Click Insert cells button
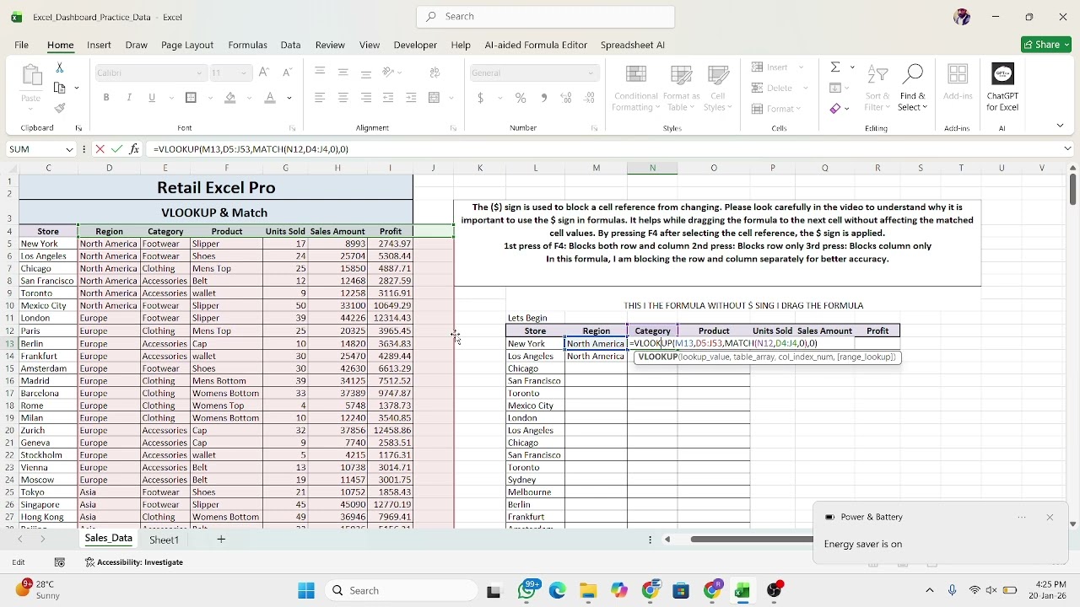Viewport: 1080px width, 607px height. (772, 67)
